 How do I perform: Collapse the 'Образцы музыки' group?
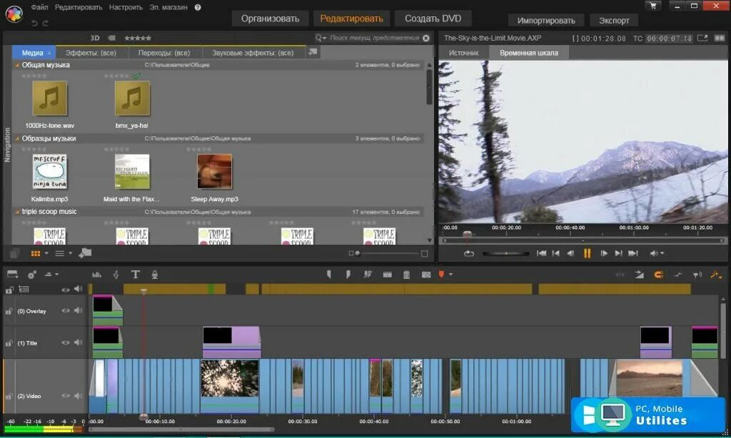point(17,139)
